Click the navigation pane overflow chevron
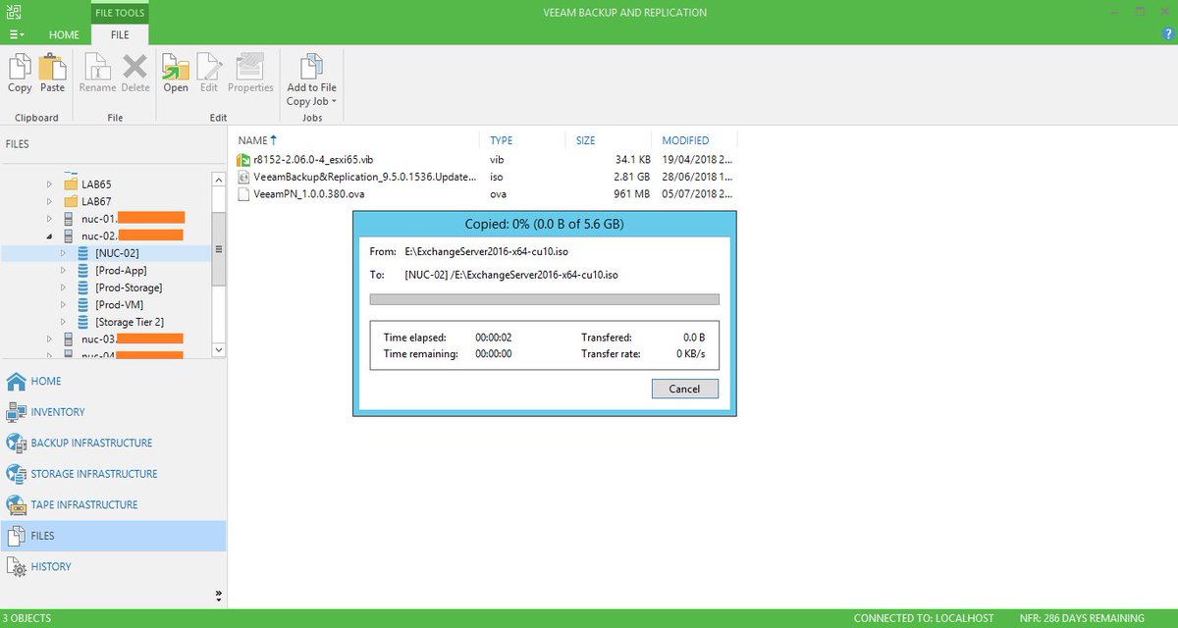The height and width of the screenshot is (628, 1178). pyautogui.click(x=218, y=595)
